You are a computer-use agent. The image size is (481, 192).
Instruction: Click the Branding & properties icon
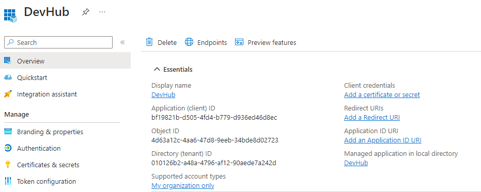point(8,132)
